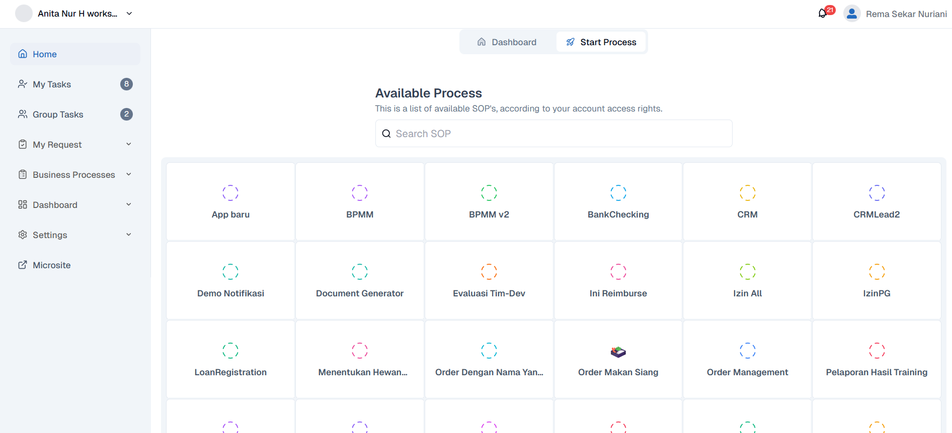The height and width of the screenshot is (433, 952).
Task: Click the Microsite external link icon
Action: (23, 265)
